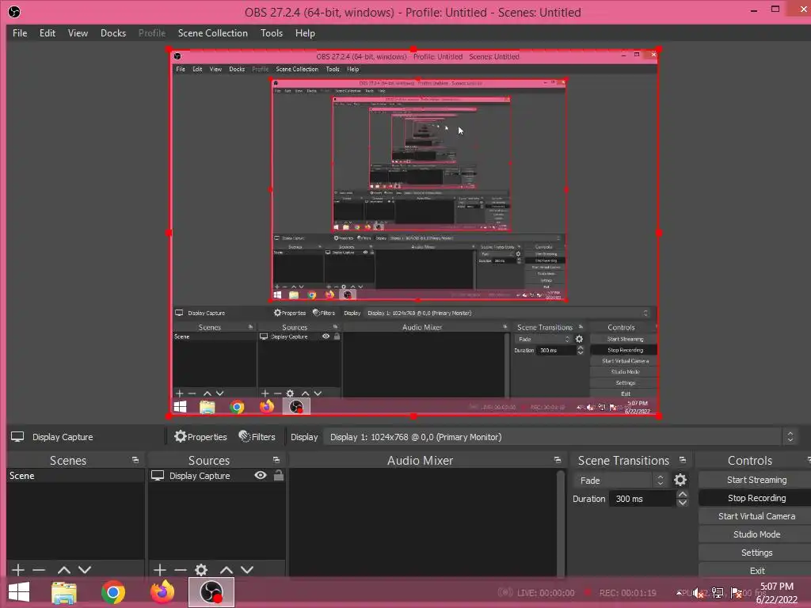The width and height of the screenshot is (811, 608).
Task: Move the scene down
Action: (x=85, y=570)
